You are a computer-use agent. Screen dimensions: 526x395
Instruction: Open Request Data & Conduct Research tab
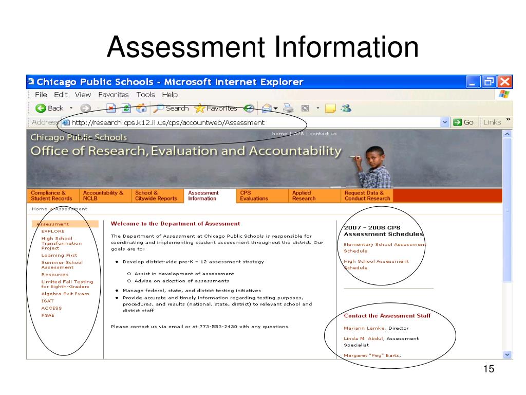pyautogui.click(x=367, y=195)
